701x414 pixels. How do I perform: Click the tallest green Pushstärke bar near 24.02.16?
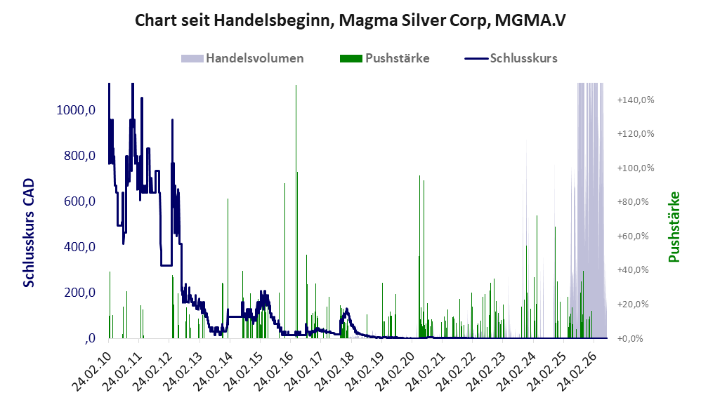tap(296, 210)
